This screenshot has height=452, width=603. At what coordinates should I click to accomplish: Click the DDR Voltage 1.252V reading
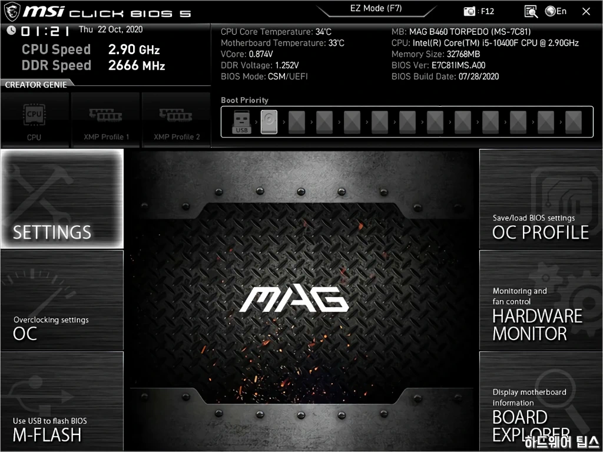[260, 65]
